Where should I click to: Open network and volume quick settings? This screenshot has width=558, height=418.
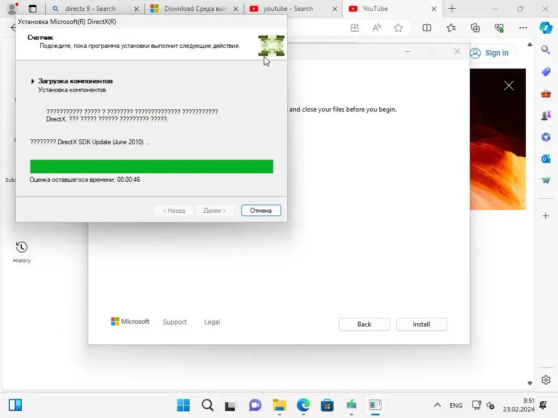[x=483, y=405]
